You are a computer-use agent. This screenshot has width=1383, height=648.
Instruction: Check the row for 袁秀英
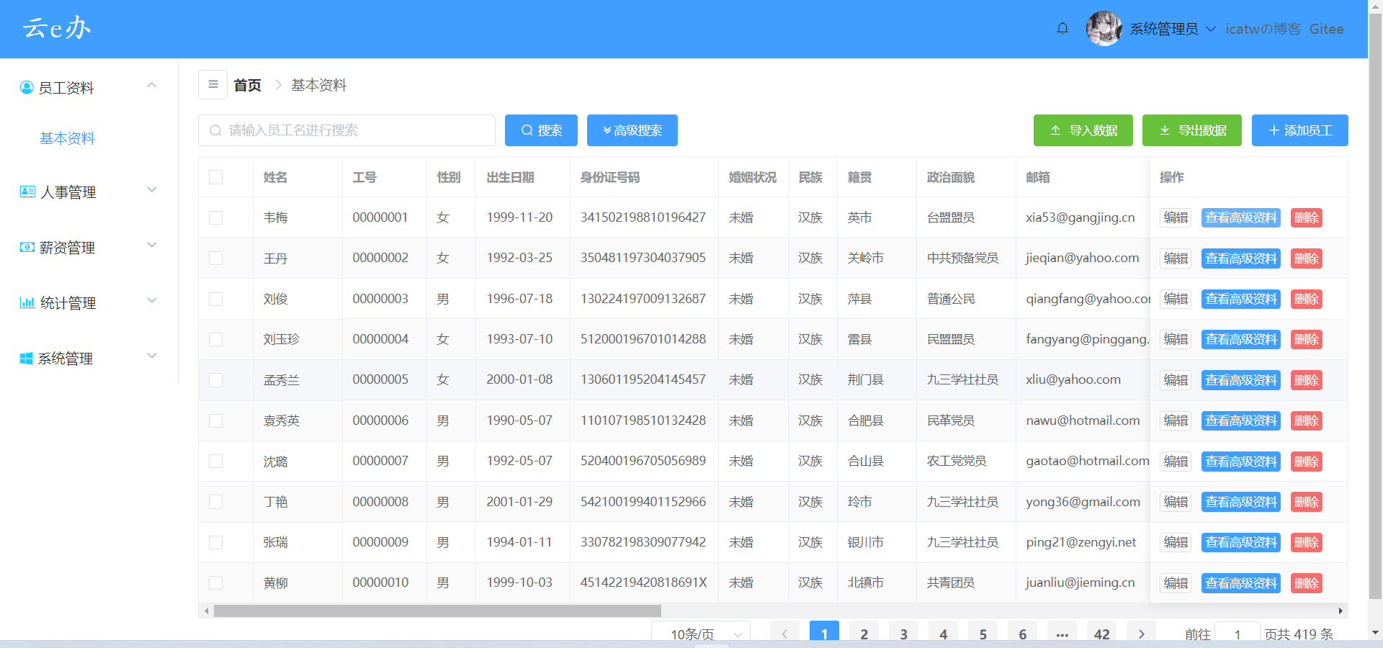[215, 420]
